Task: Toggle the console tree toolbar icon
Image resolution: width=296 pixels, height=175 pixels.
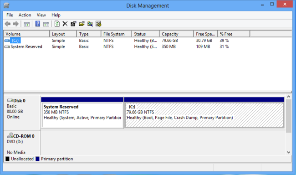Action: [x=26, y=24]
